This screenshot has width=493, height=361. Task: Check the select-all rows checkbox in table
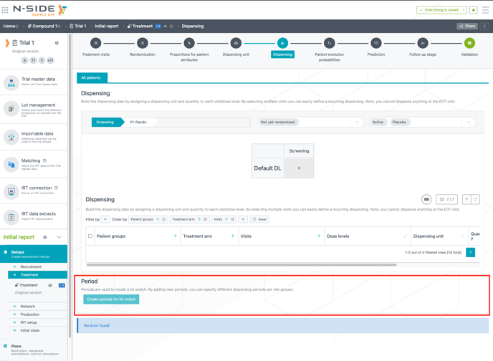90,236
